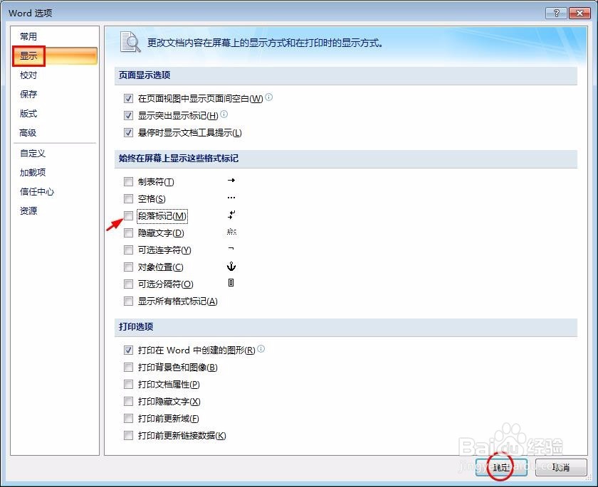Screen dimensions: 598x487
Task: Enable the 段落标记 checkbox
Action: (128, 215)
